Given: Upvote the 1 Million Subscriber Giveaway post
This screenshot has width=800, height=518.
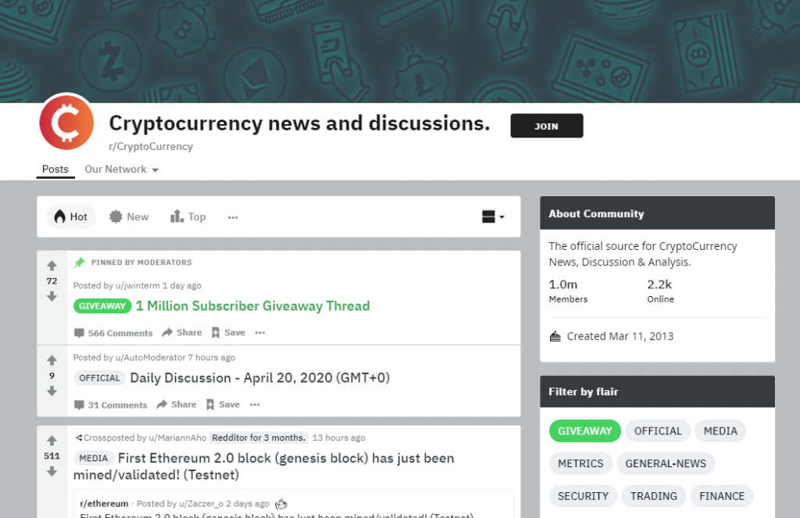Looking at the screenshot, I should [52, 266].
